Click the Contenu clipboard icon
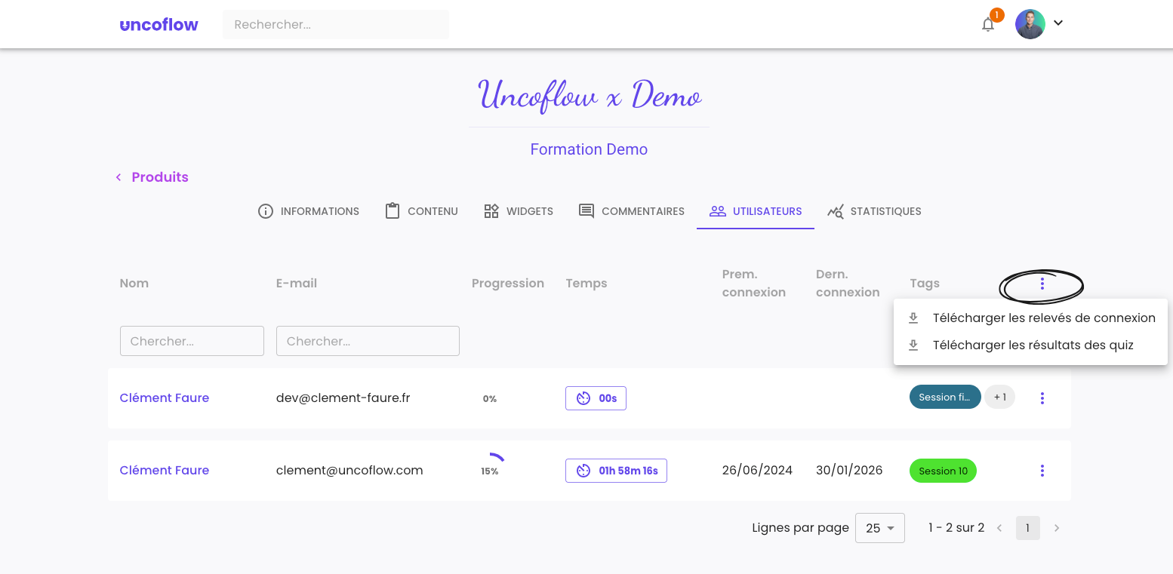This screenshot has height=574, width=1173. coord(393,211)
